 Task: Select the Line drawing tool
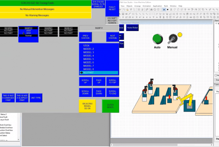tap(140, 14)
